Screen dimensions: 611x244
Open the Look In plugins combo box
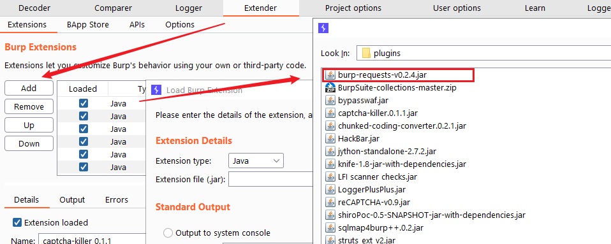[x=483, y=53]
